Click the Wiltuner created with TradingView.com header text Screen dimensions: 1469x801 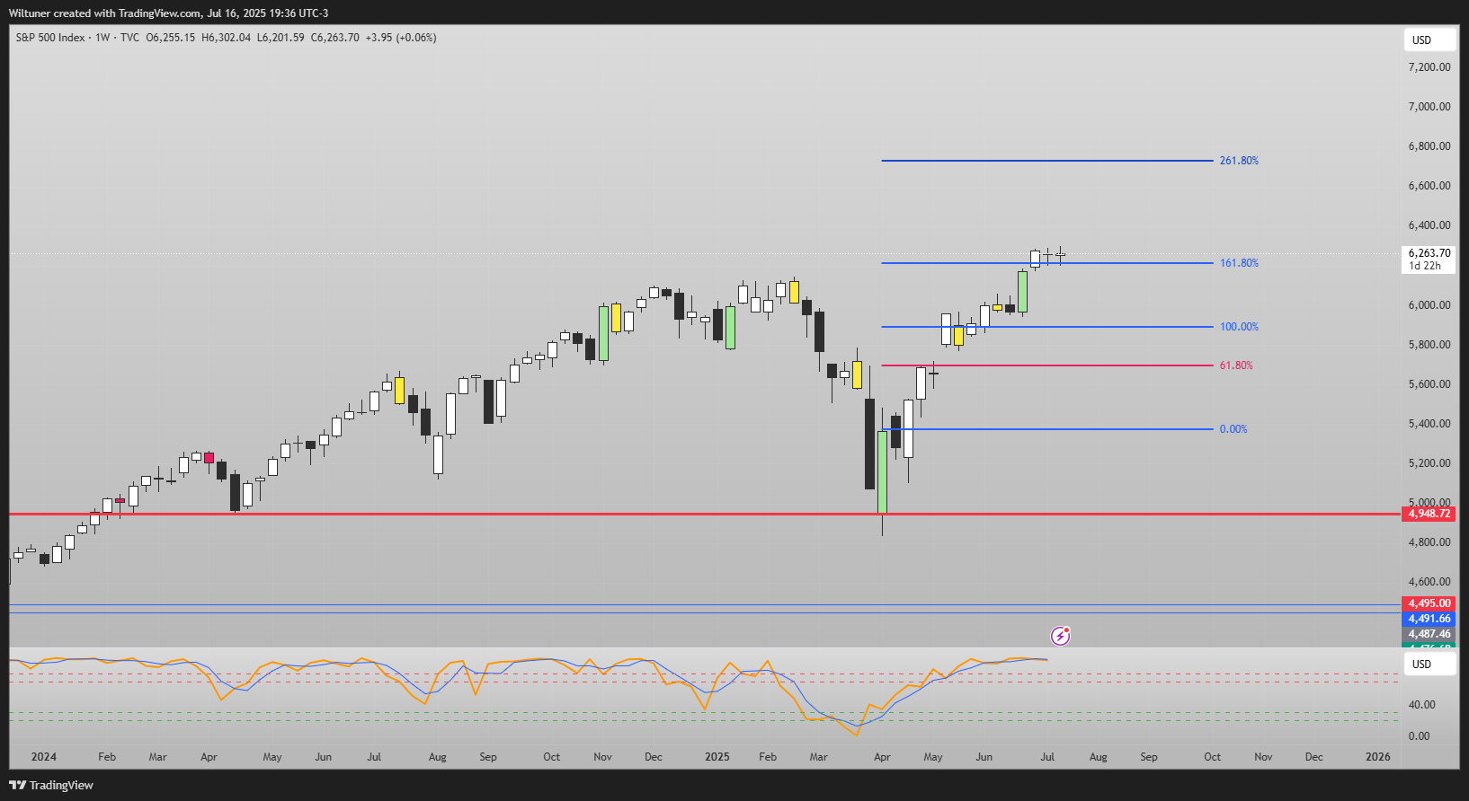click(168, 13)
